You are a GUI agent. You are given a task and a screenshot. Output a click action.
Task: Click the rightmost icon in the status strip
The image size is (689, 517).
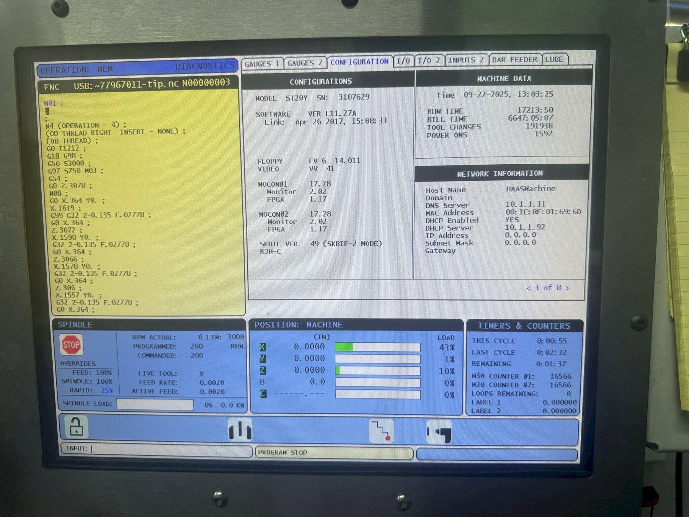[439, 432]
